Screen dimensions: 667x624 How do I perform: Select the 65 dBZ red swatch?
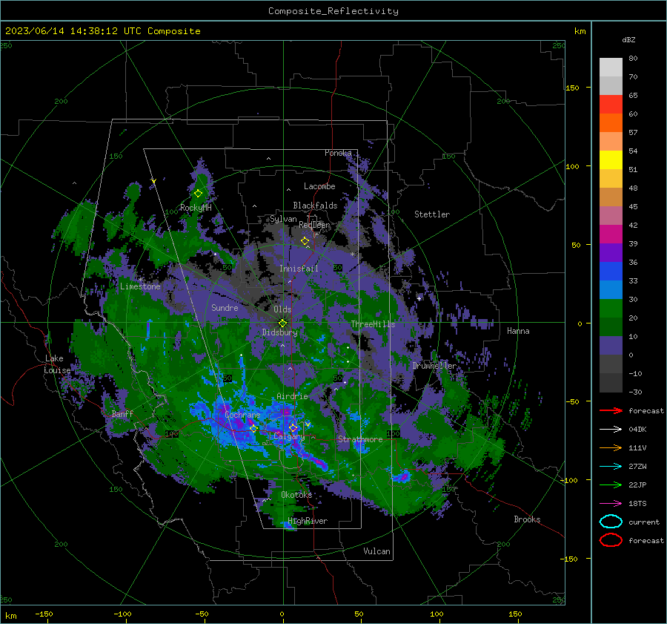pos(611,105)
